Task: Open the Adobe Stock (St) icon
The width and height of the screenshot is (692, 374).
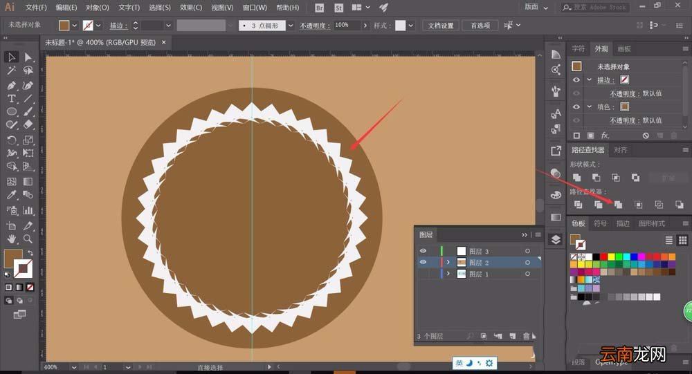Action: (x=338, y=8)
